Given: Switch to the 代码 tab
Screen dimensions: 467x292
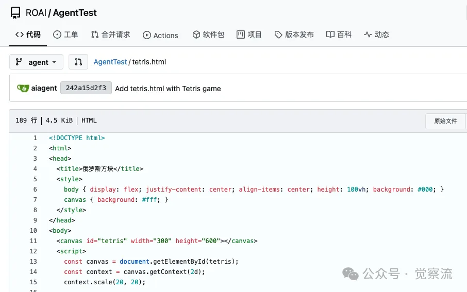Looking at the screenshot, I should [x=28, y=35].
